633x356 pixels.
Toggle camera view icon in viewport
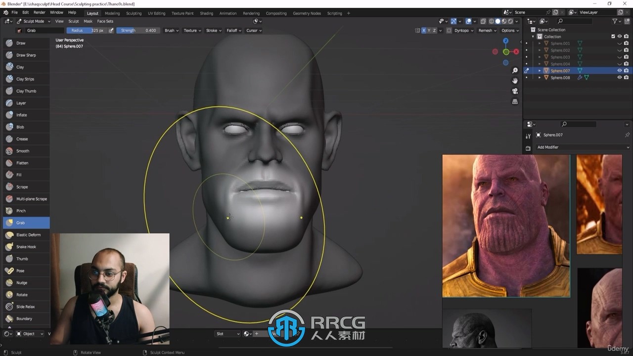[515, 91]
